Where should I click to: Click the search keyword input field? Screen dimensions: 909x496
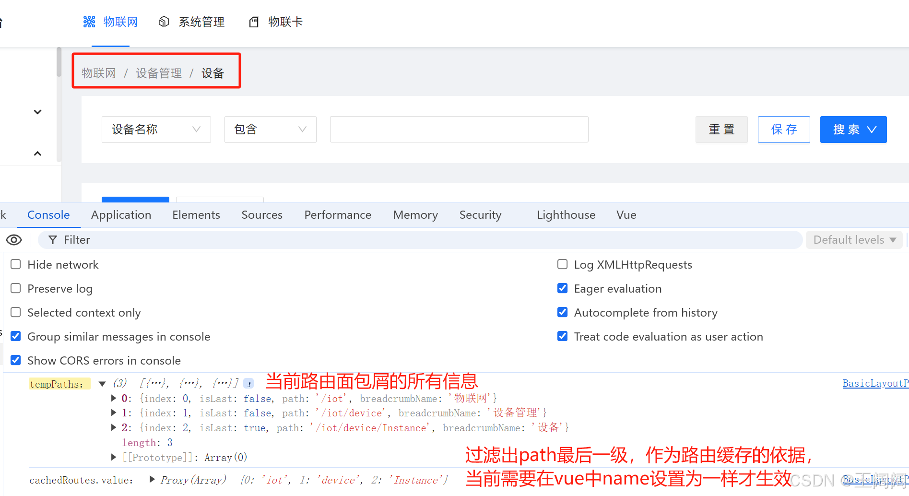459,130
